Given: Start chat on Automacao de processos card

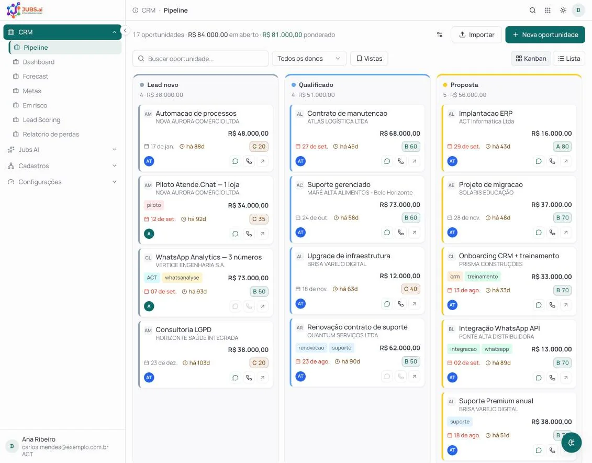Looking at the screenshot, I should point(235,161).
